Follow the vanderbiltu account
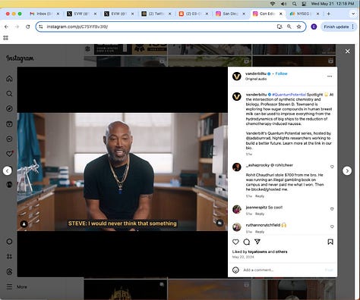The image size is (360, 300). click(281, 73)
